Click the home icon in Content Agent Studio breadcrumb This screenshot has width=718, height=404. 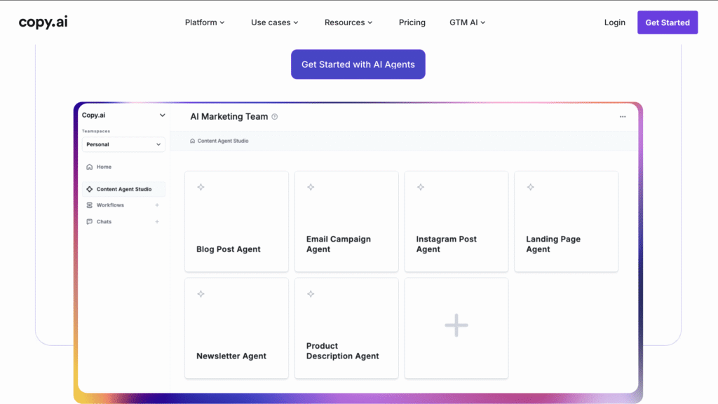click(x=193, y=141)
